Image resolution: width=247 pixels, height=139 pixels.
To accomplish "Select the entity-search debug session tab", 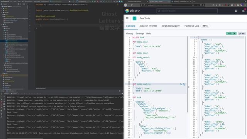I will [12, 91].
